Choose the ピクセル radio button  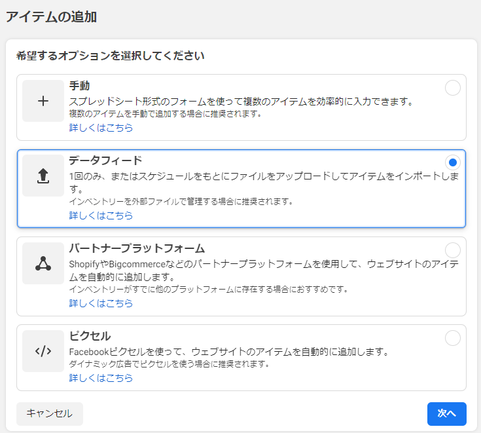452,338
